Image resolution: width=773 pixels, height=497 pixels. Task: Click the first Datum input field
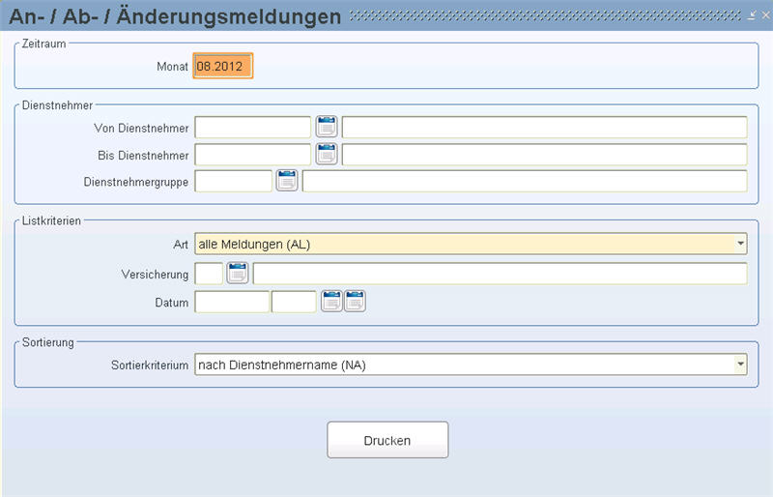tap(232, 302)
